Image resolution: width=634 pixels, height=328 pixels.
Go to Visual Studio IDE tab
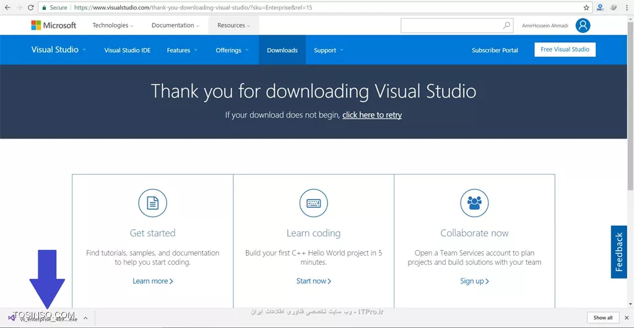[x=128, y=50]
